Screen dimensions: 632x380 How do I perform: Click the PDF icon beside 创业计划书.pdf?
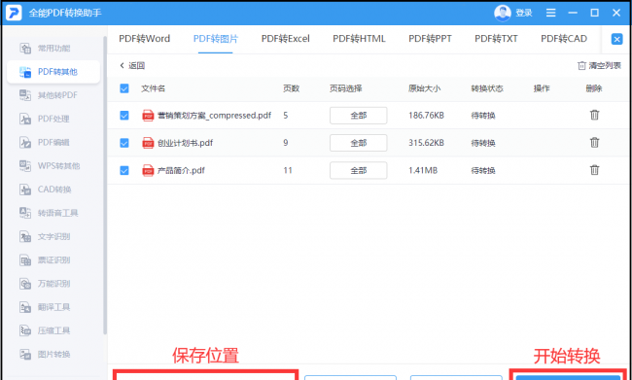(x=149, y=143)
